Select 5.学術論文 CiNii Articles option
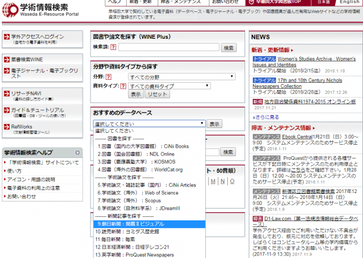The image size is (363, 258). [x=149, y=185]
